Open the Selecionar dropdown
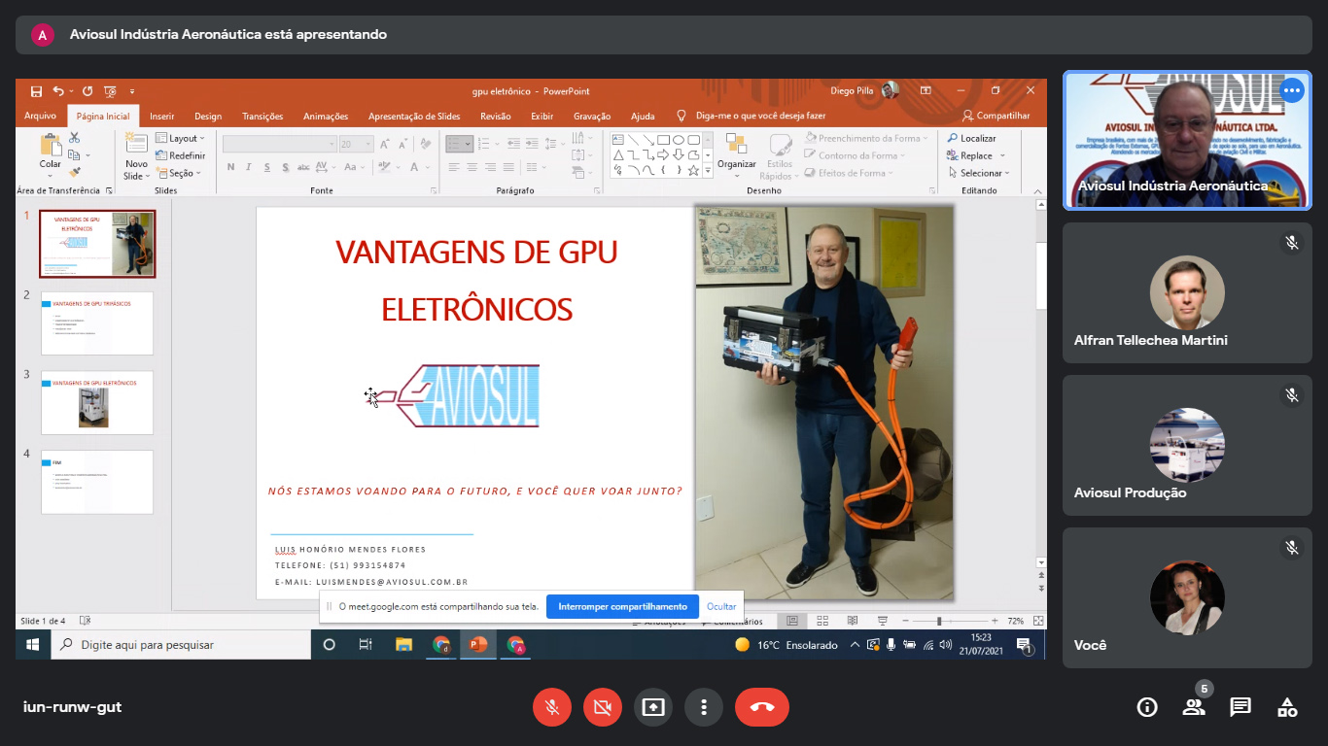This screenshot has height=746, width=1328. [985, 173]
